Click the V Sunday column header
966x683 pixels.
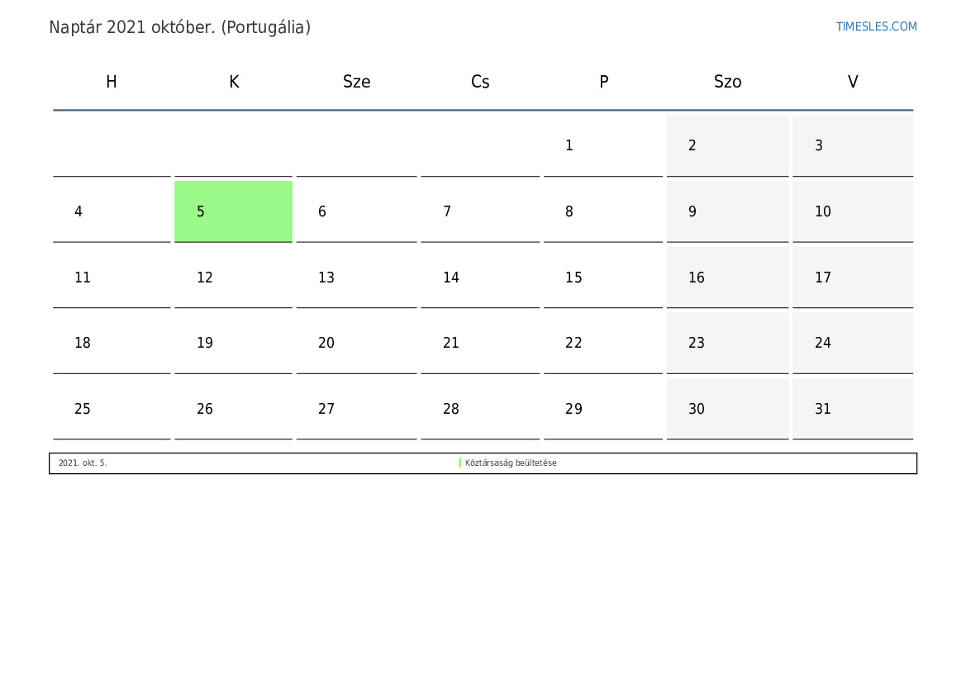(853, 82)
